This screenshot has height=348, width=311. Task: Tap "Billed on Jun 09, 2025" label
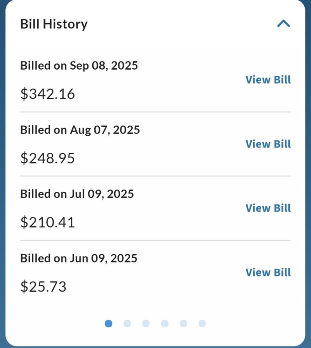(79, 258)
